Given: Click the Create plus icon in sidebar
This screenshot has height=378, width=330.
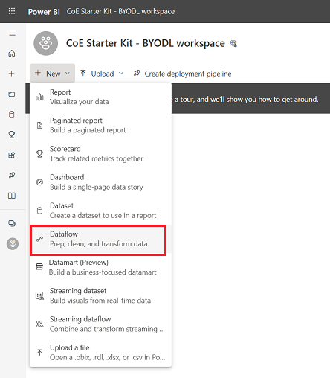Looking at the screenshot, I should tap(12, 74).
